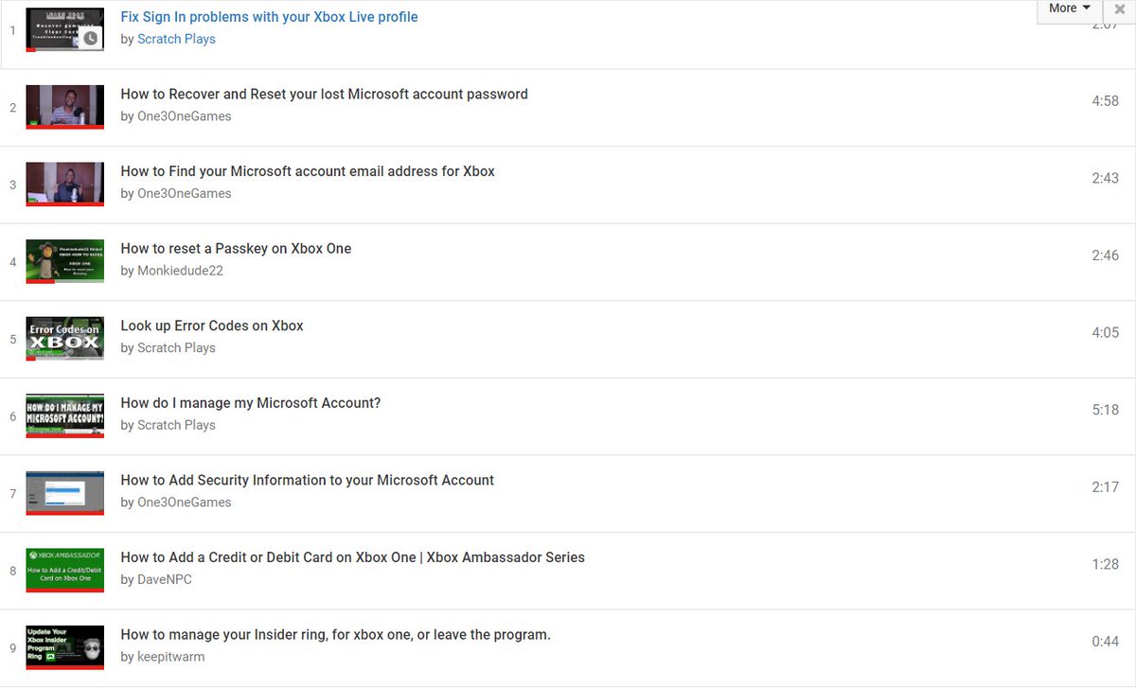1136x688 pixels.
Task: Click the 2:46 duration label
Action: point(1105,256)
